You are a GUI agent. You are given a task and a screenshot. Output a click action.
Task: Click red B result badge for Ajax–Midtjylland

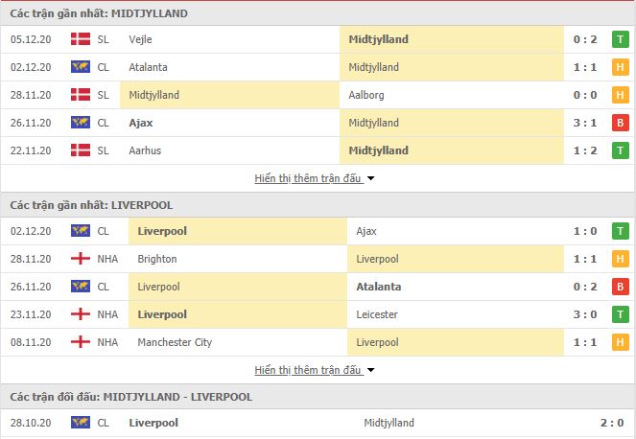pyautogui.click(x=620, y=123)
